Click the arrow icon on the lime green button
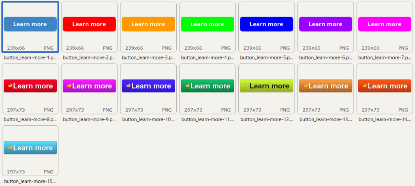 [246, 86]
